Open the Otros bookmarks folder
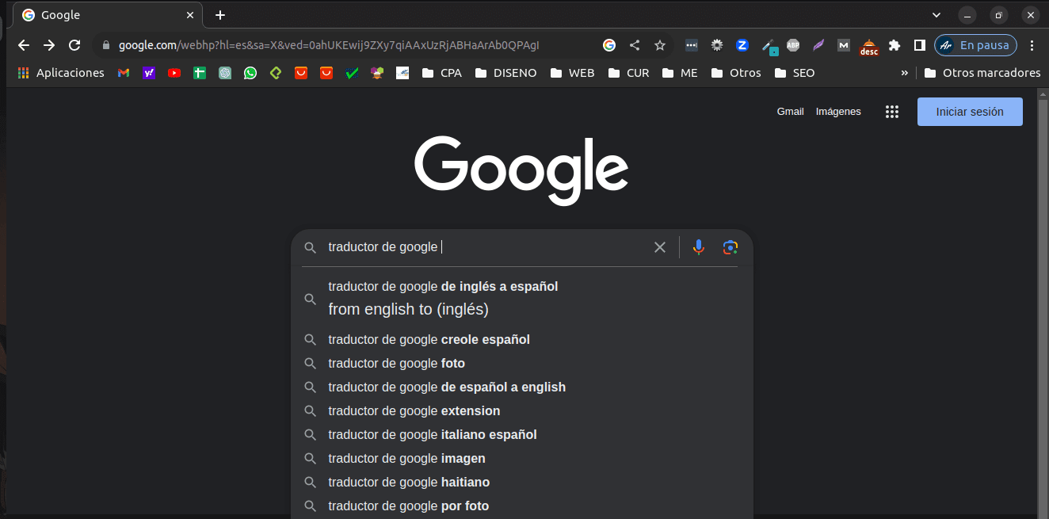The width and height of the screenshot is (1049, 519). click(736, 73)
